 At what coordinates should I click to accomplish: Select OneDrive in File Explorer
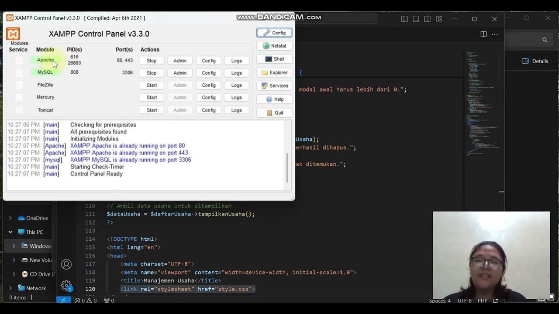(x=33, y=218)
